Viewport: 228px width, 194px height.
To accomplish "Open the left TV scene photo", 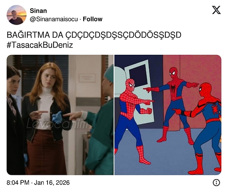I will click(x=60, y=115).
